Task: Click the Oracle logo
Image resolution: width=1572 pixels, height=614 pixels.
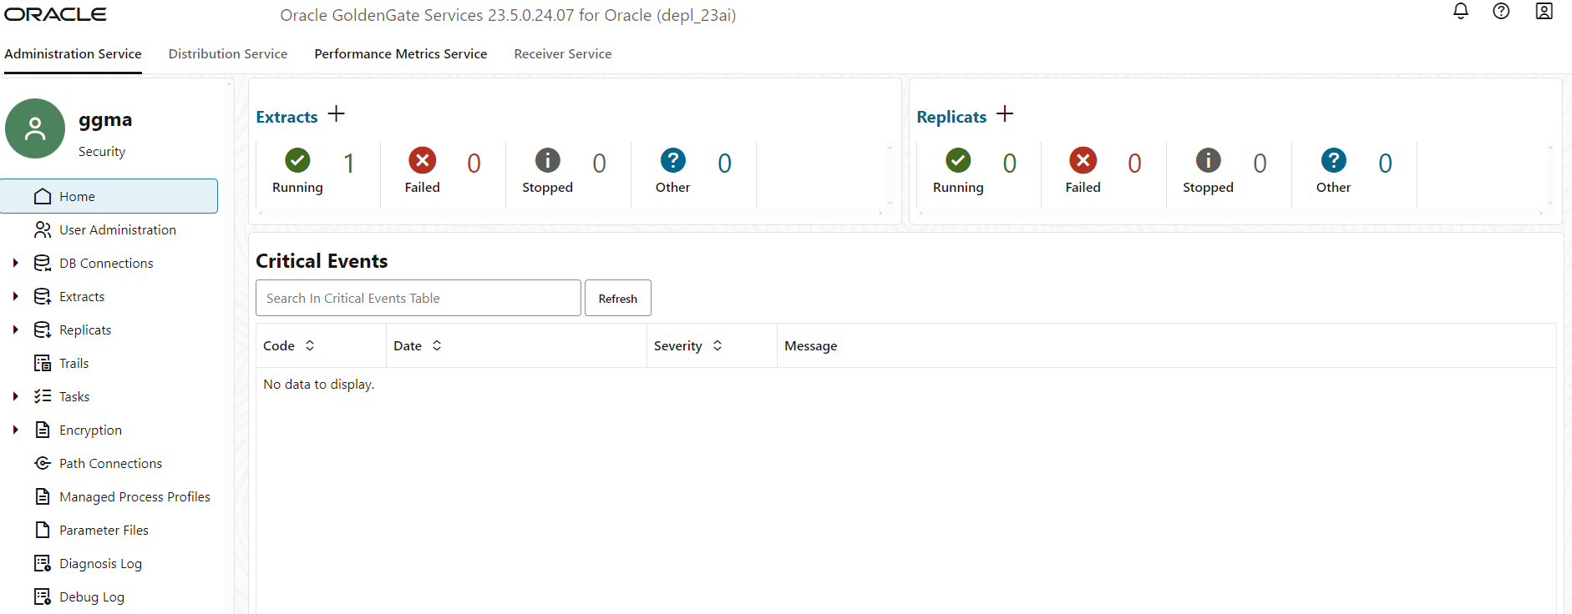Action: pos(56,14)
